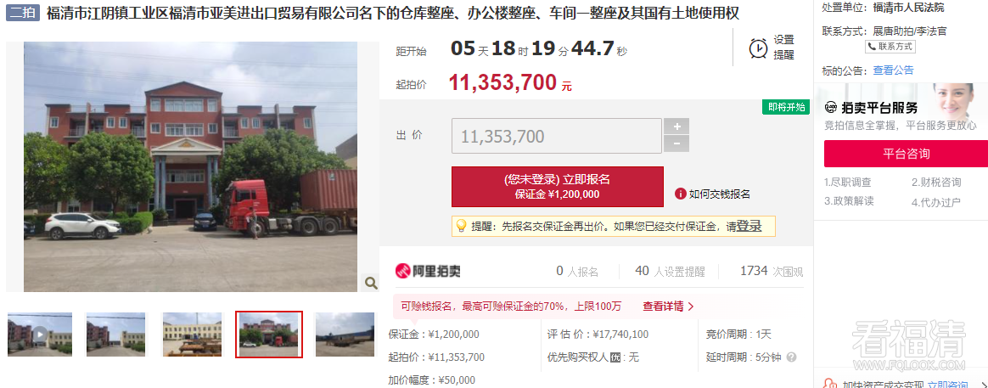Click the lightbulb reminder icon

coord(461,226)
